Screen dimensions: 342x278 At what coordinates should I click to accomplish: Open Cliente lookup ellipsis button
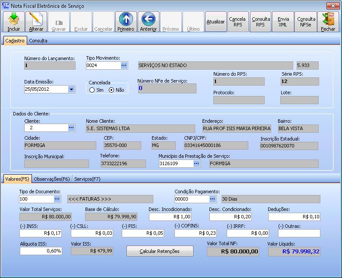point(71,128)
